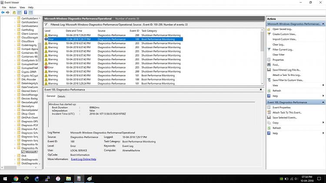Go forward using the toolbar Forward arrow
This screenshot has width=326, height=183.
(x=8, y=13)
